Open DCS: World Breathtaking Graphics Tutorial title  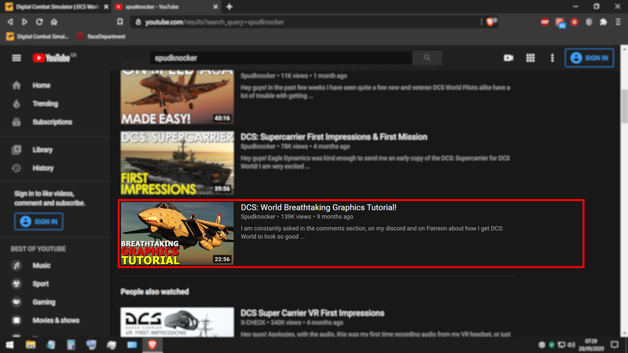318,207
